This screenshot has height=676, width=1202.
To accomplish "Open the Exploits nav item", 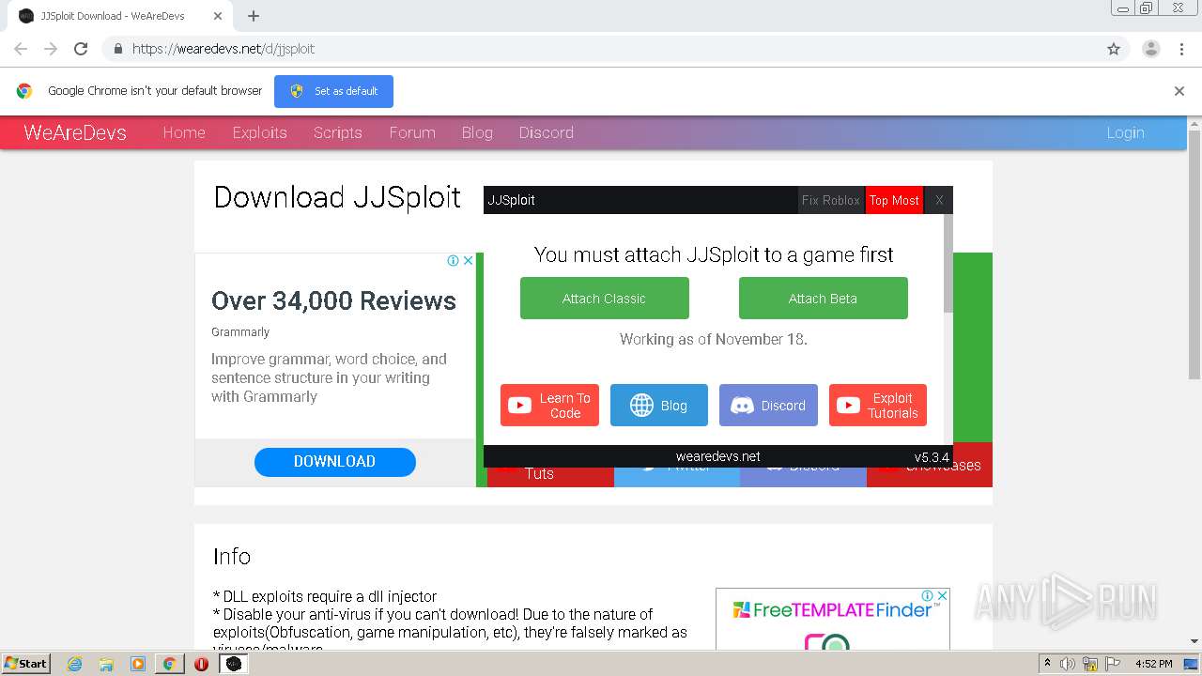I will [x=260, y=132].
